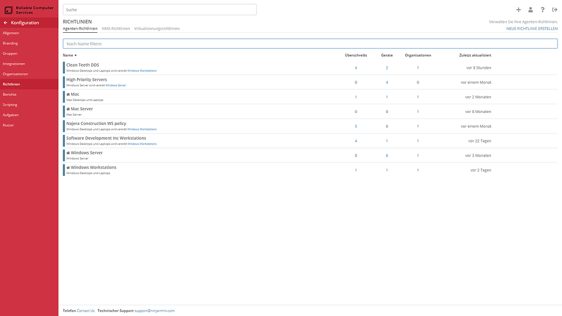
Task: Open the High Priority Servers policy
Action: click(86, 80)
